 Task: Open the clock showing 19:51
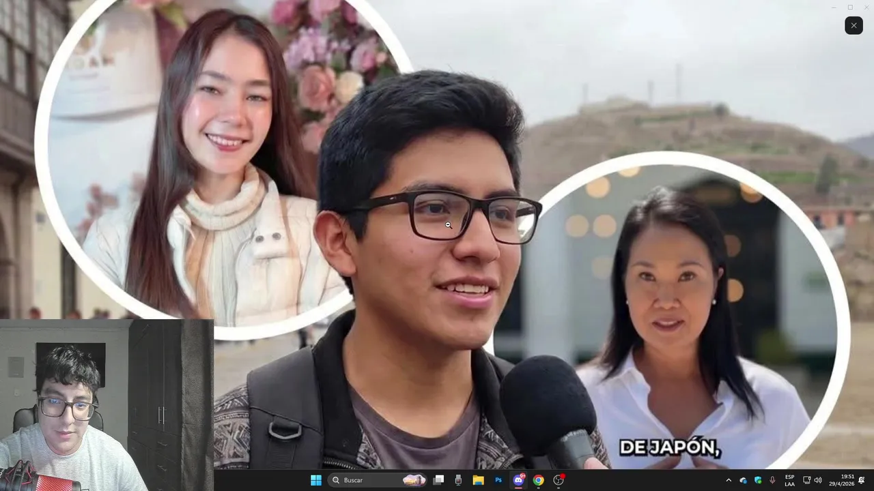(x=841, y=480)
